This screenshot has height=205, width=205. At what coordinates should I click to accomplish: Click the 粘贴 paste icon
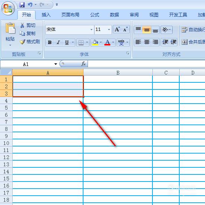(x=10, y=28)
